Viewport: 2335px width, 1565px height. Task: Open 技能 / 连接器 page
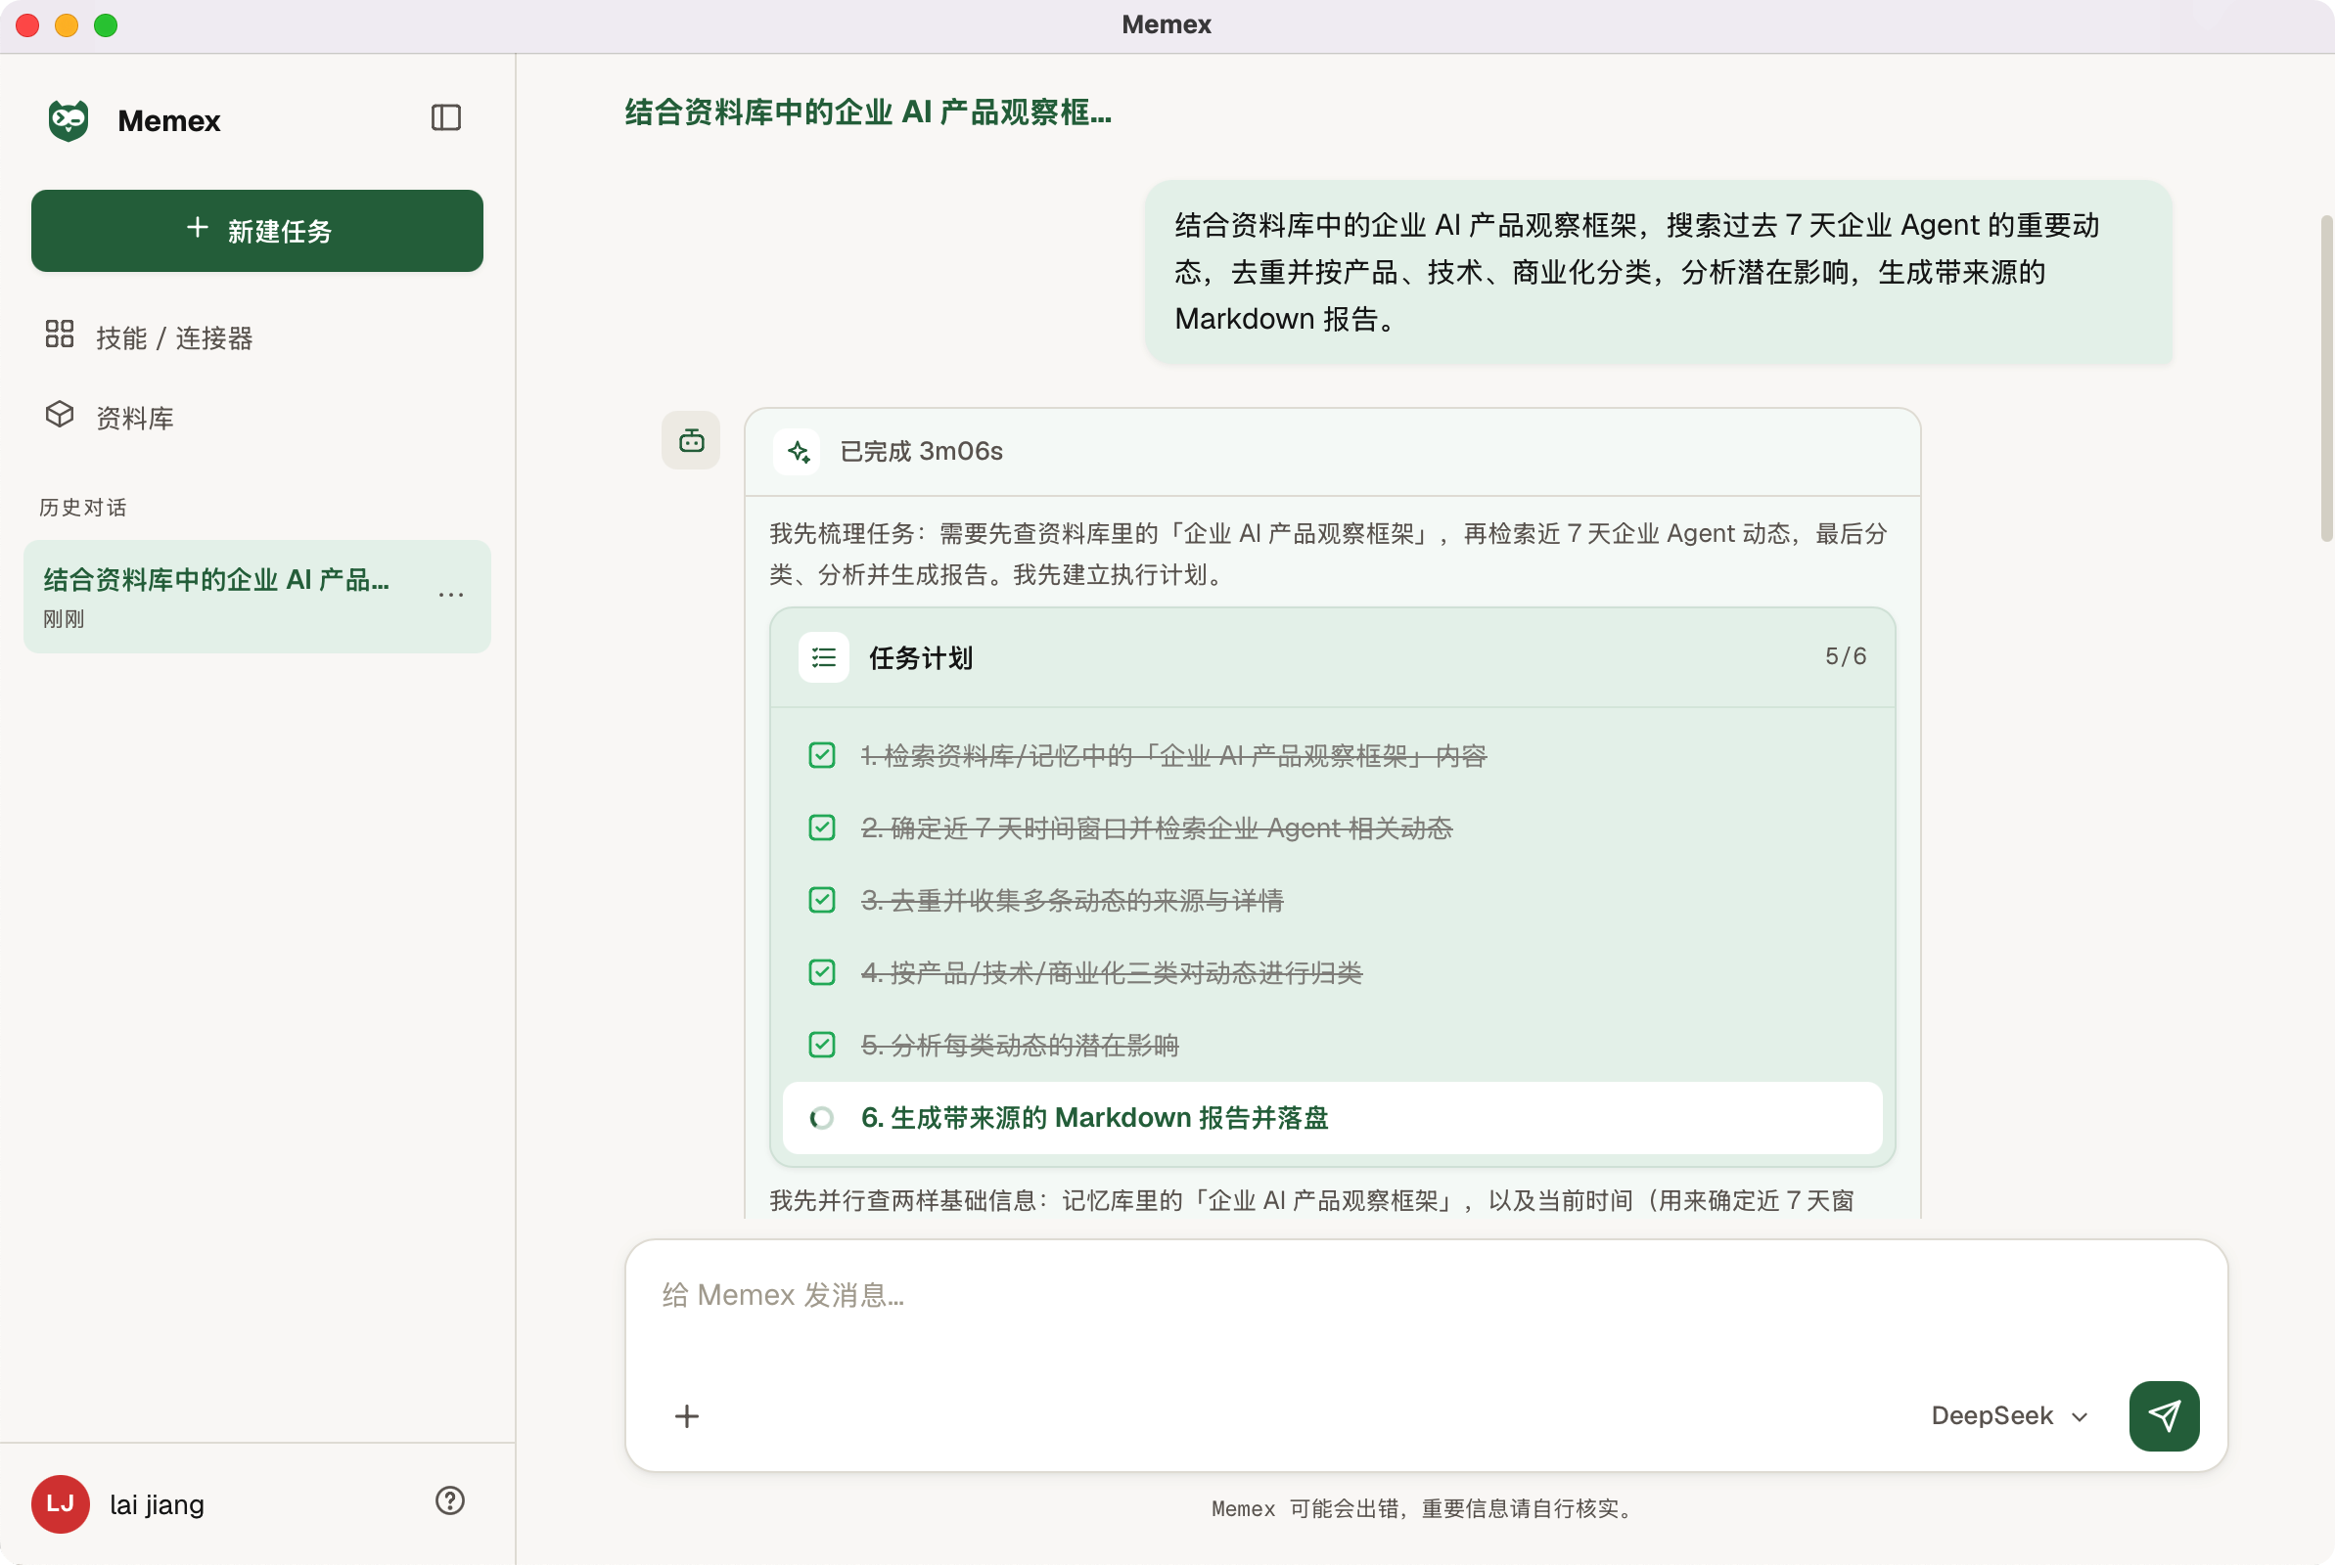click(256, 337)
